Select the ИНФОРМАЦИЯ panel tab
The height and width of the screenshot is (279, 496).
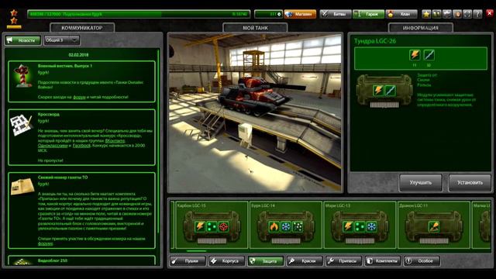(420, 28)
